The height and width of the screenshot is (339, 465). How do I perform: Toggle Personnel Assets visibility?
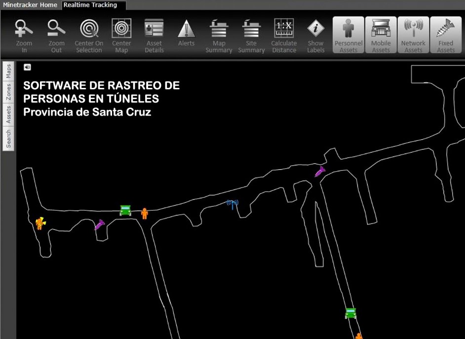(x=349, y=35)
